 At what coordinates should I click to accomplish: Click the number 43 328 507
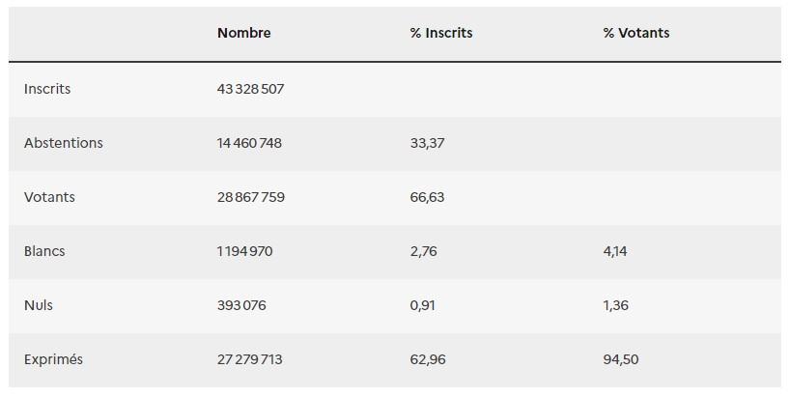click(x=250, y=89)
